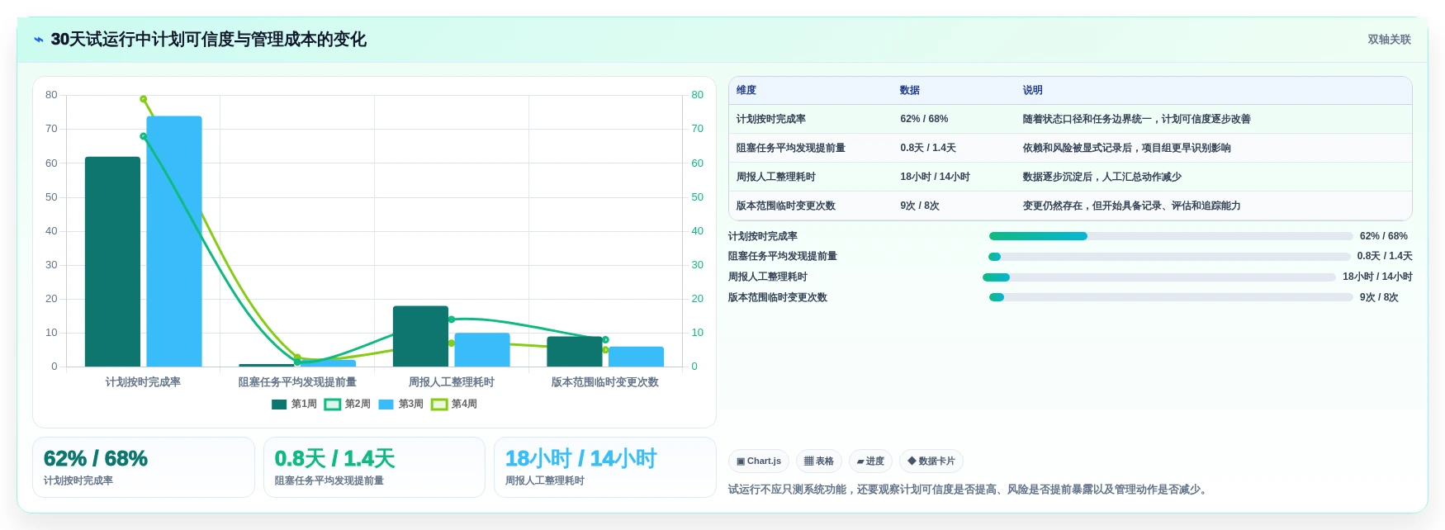Click the 阻塞任务平均发现提前量 progress bar
The image size is (1445, 530).
click(1169, 257)
